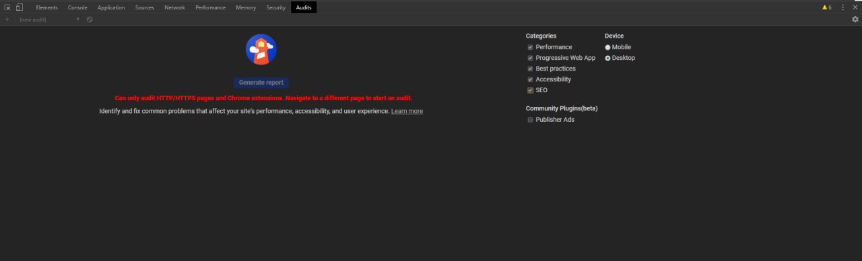Switch to the Elements tab

point(46,7)
